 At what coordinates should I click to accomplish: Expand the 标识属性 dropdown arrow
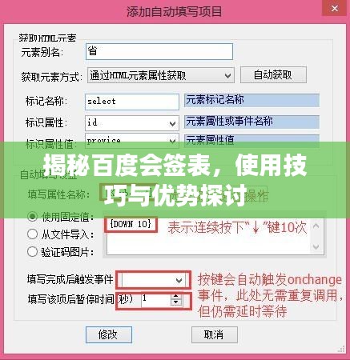[172, 123]
